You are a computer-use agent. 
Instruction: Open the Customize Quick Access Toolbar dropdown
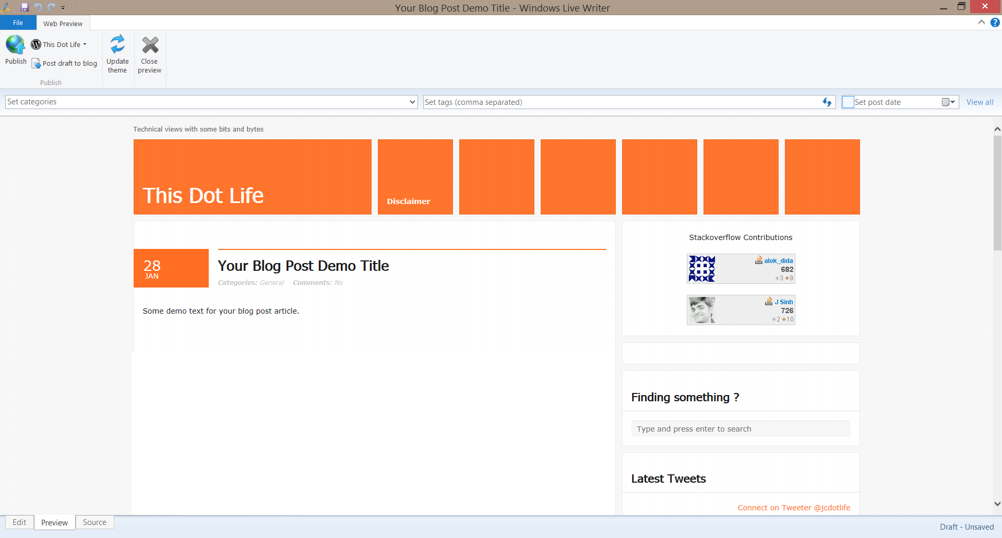click(63, 8)
